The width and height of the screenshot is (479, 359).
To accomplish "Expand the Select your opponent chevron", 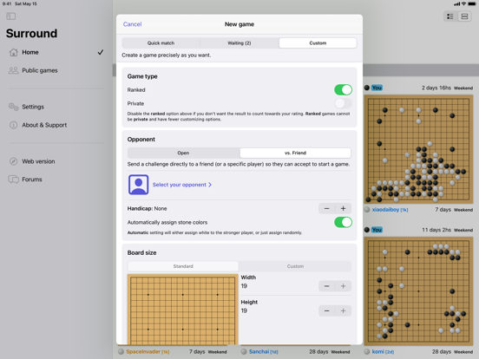I will [210, 185].
